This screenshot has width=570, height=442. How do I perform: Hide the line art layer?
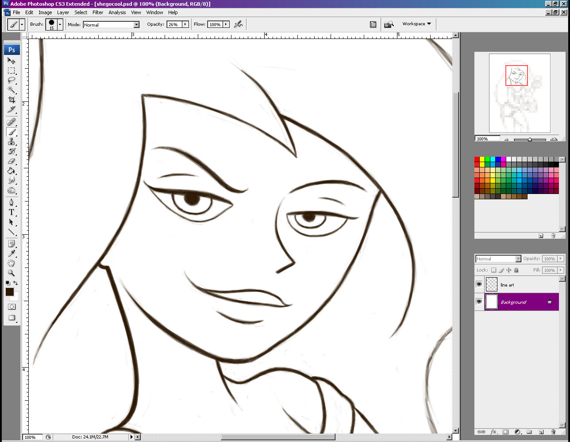point(479,284)
